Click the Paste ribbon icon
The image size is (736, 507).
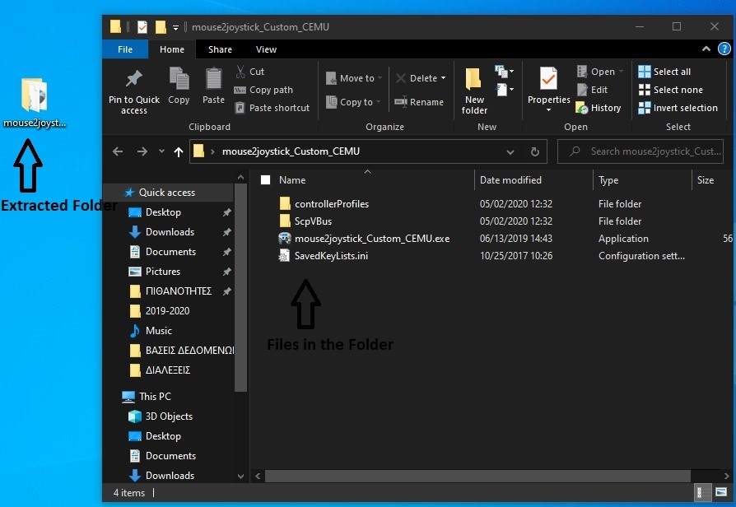213,86
